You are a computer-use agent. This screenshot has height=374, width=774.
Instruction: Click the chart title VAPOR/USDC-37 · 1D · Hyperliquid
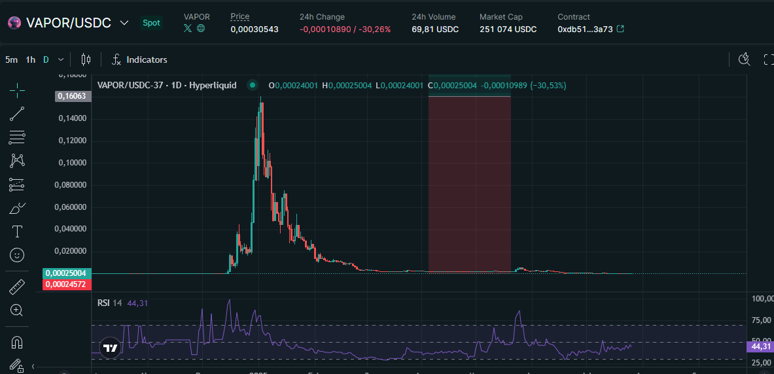click(167, 86)
